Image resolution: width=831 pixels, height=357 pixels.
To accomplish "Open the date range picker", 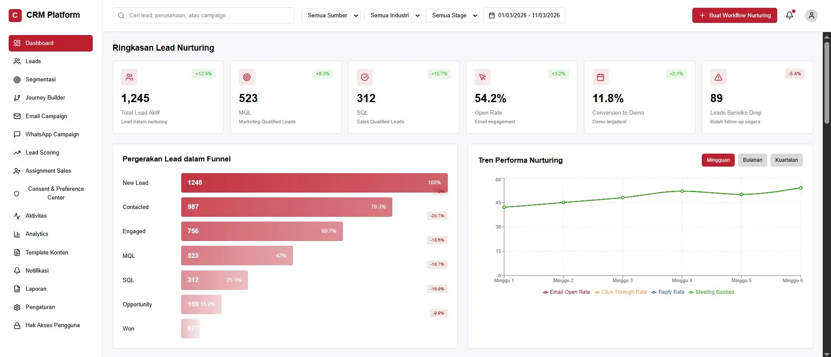I will click(524, 16).
